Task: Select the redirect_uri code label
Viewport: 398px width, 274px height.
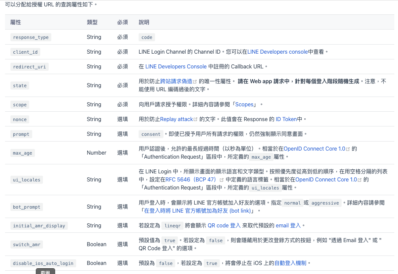Action: [x=30, y=67]
